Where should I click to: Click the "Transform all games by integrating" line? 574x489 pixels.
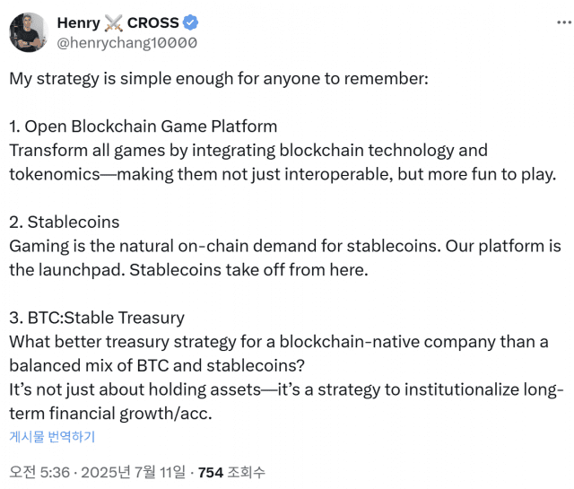pyautogui.click(x=248, y=151)
